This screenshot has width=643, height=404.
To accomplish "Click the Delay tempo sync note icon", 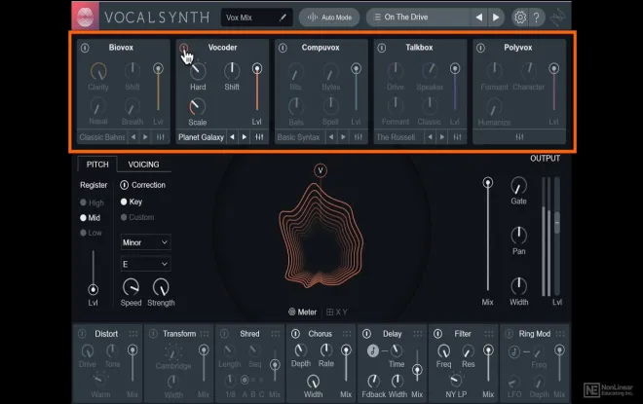I will click(373, 350).
